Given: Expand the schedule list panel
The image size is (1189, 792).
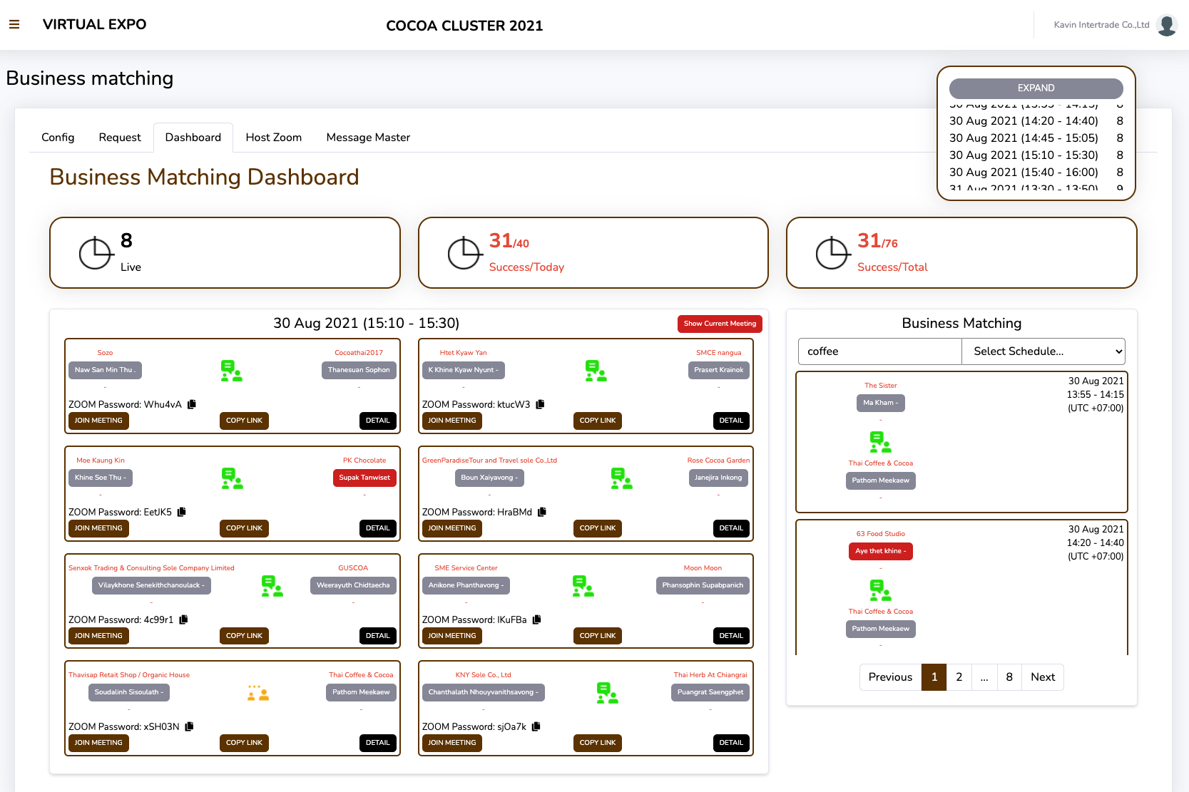Looking at the screenshot, I should [1036, 88].
